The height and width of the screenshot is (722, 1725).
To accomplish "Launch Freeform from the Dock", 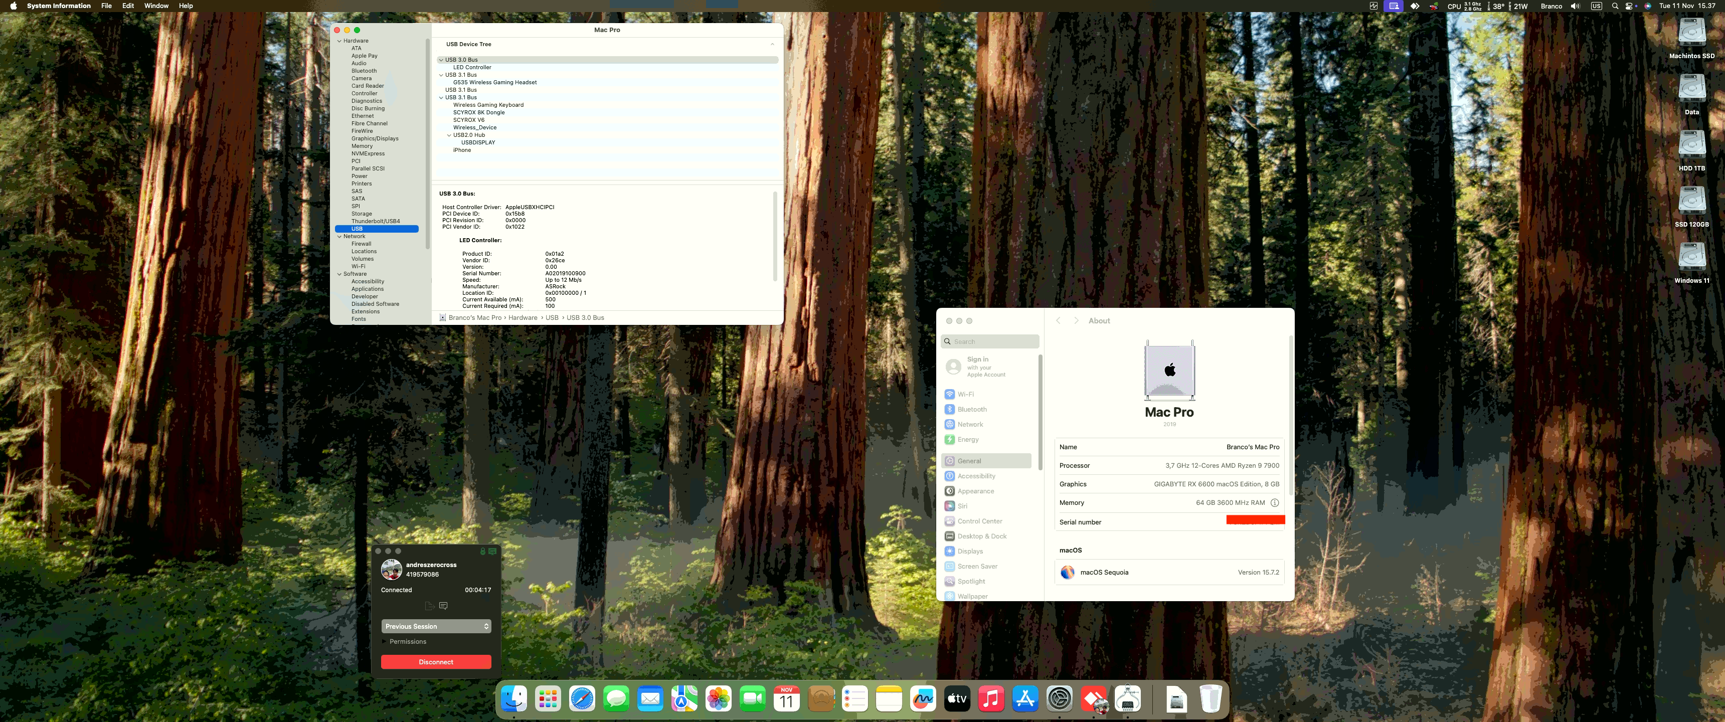I will (x=924, y=699).
